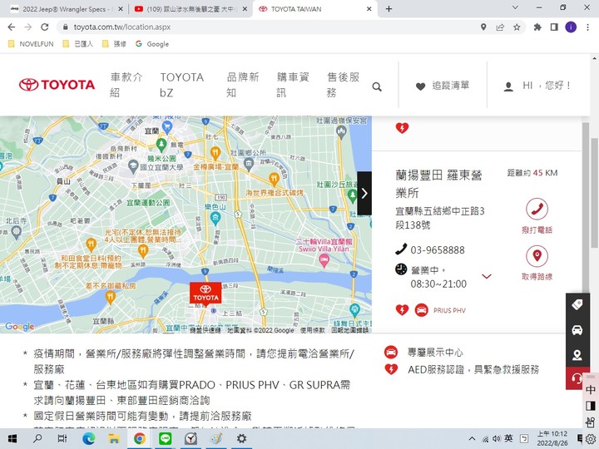Expand business hours with red chevron
This screenshot has height=449, width=599.
[487, 276]
